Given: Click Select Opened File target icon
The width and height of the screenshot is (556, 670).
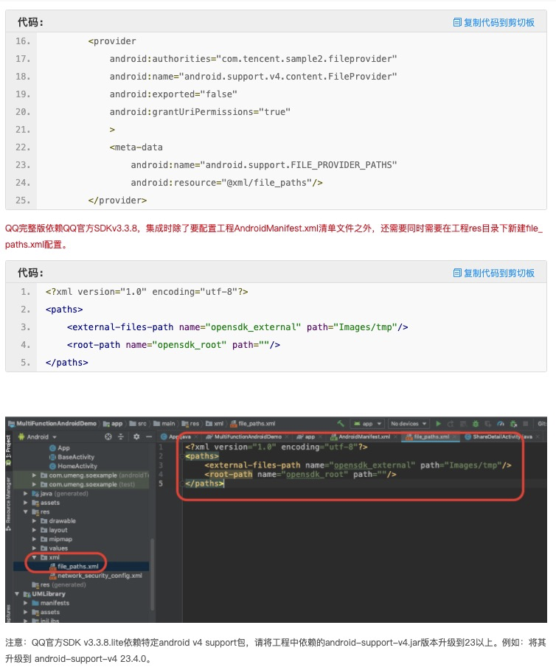Looking at the screenshot, I should (108, 436).
